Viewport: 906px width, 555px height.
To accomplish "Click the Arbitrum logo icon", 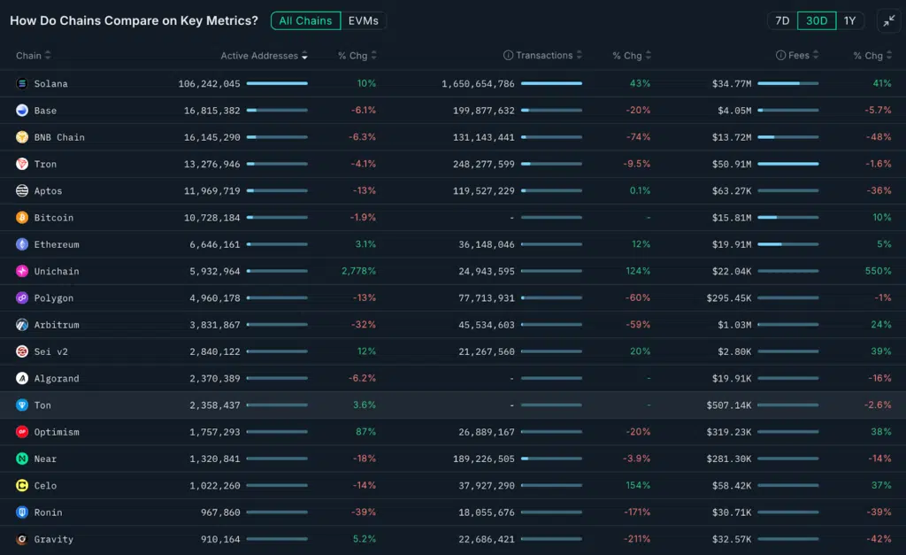I will (22, 325).
